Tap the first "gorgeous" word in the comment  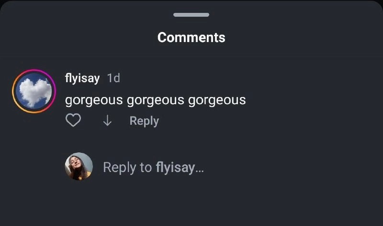click(94, 100)
